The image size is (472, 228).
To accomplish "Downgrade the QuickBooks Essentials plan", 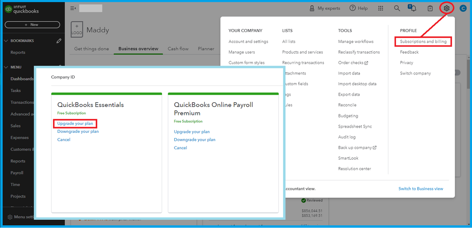I will 78,131.
